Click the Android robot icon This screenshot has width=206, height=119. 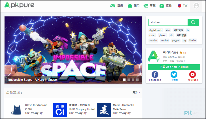[x=130, y=6]
